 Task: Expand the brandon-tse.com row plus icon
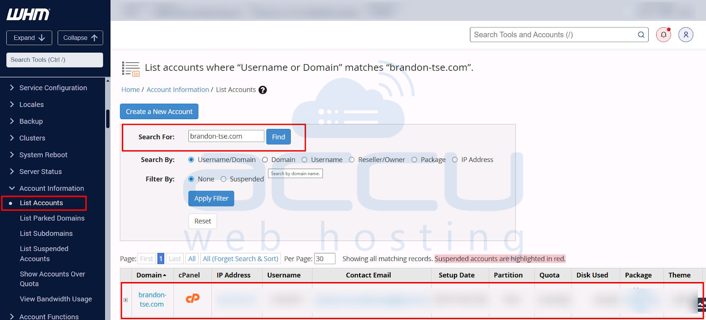(126, 300)
